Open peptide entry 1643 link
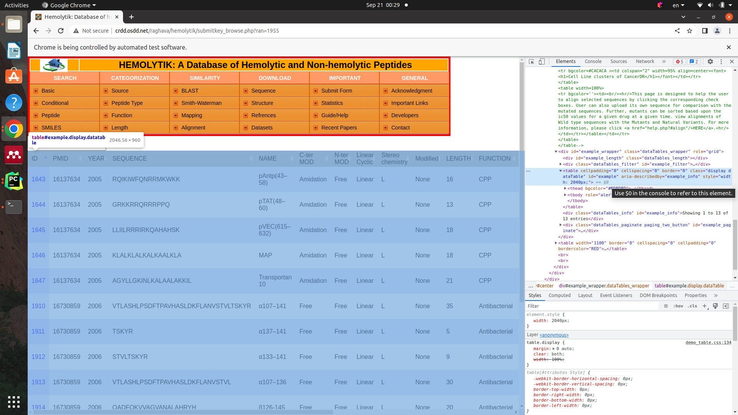 pyautogui.click(x=38, y=179)
